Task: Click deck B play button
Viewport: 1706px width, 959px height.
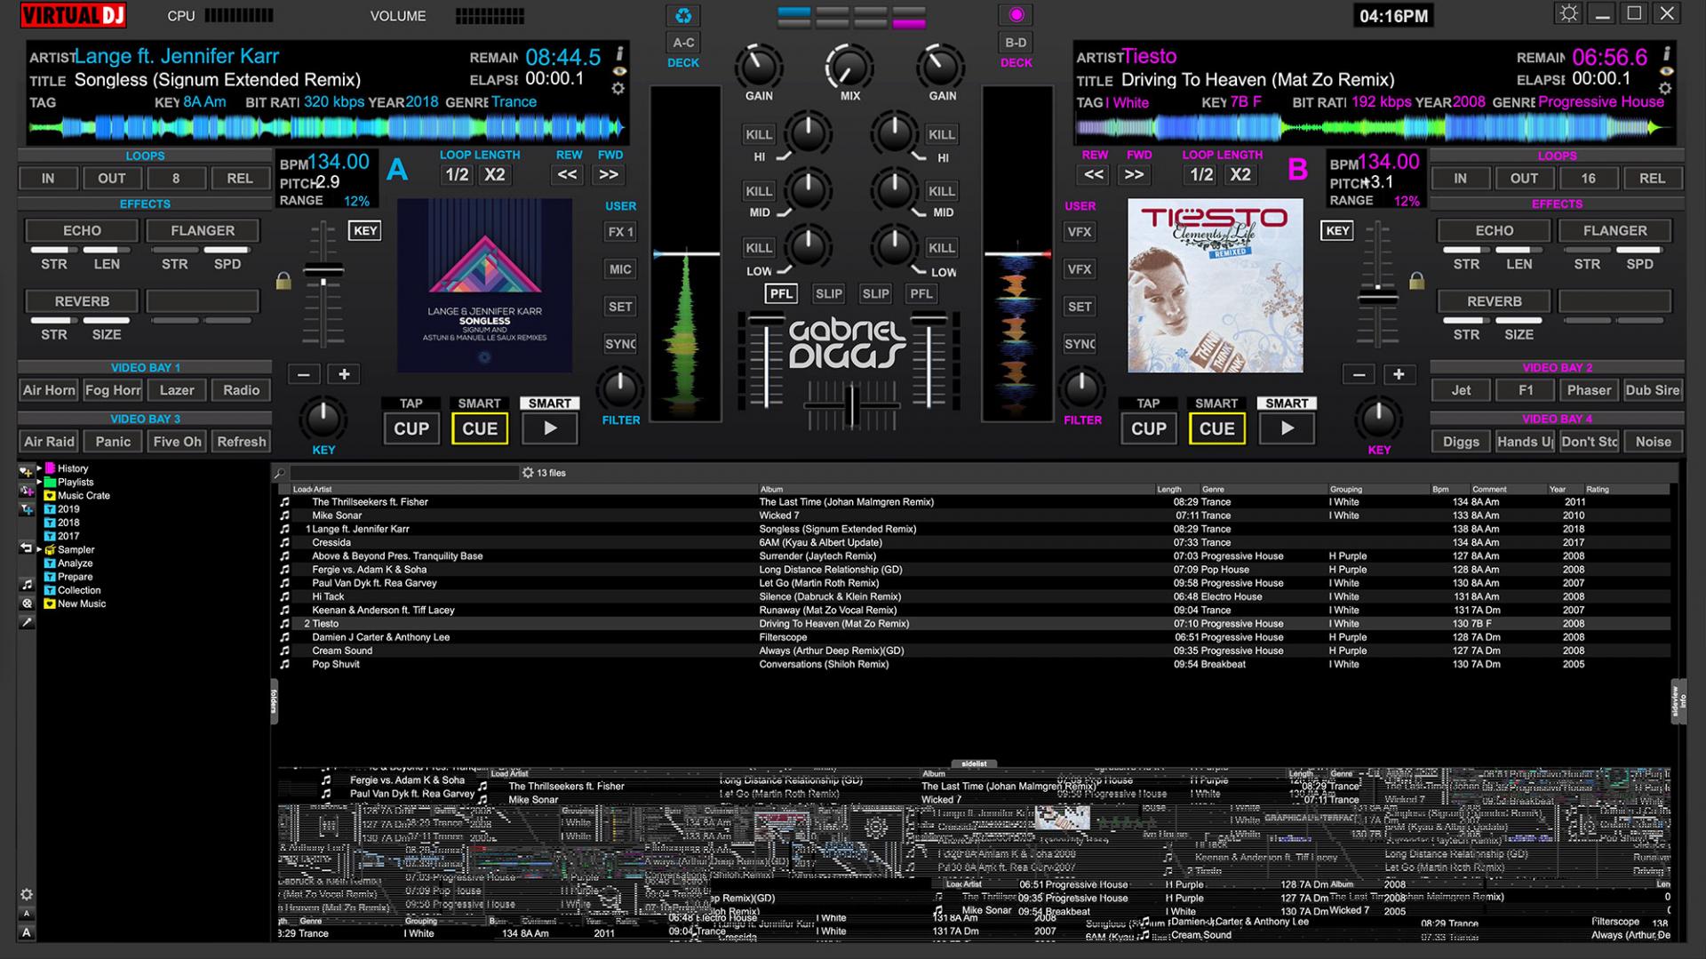Action: point(1287,428)
